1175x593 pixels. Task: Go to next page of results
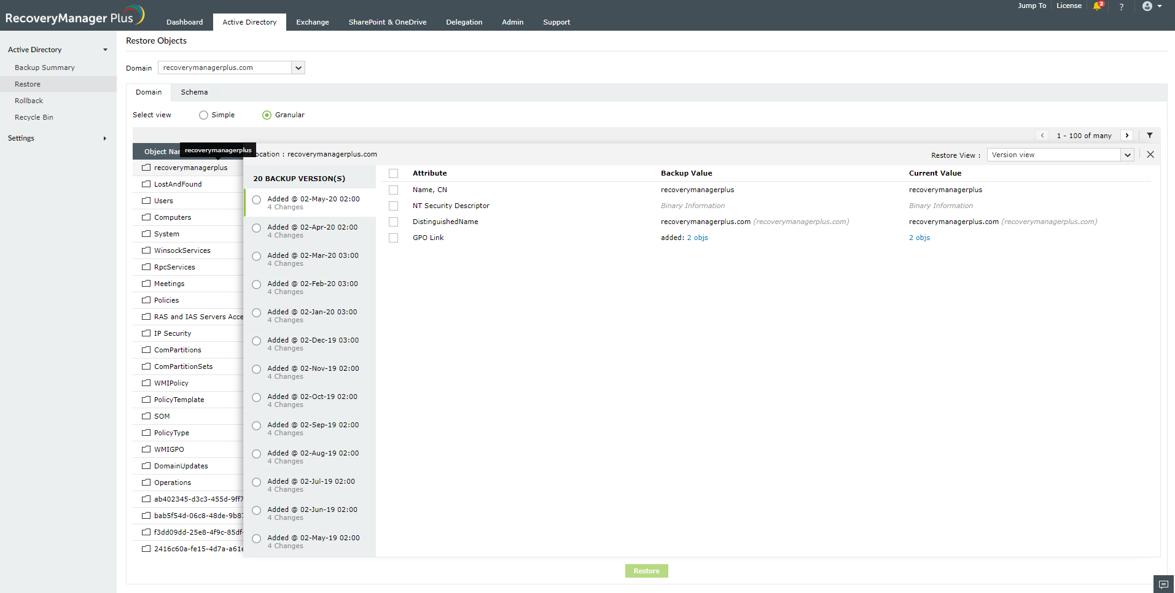click(x=1127, y=136)
